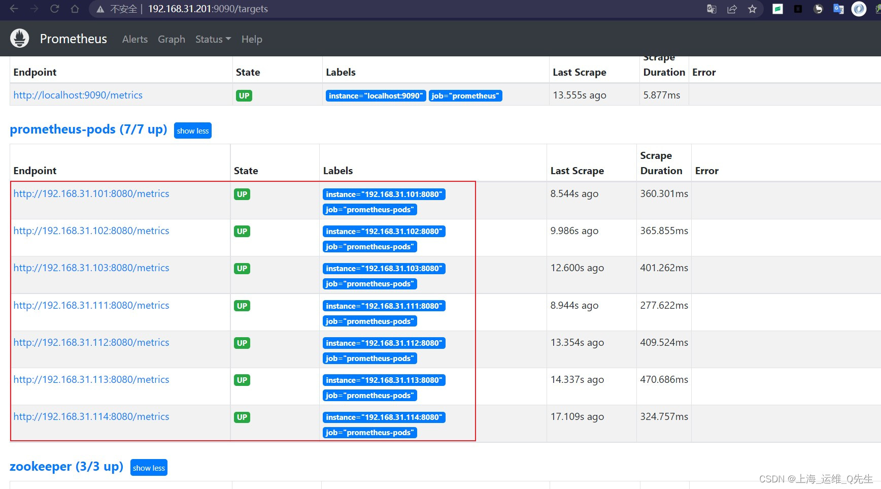Image resolution: width=881 pixels, height=489 pixels.
Task: Open the green extension icon in toolbar
Action: tap(777, 9)
